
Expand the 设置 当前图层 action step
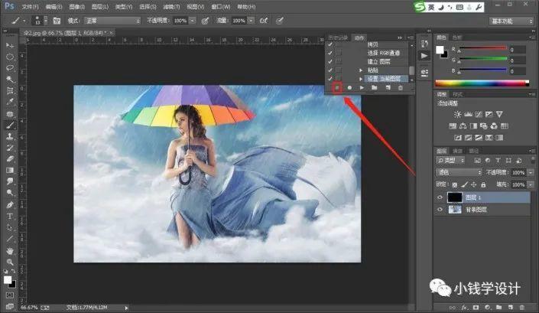point(361,79)
